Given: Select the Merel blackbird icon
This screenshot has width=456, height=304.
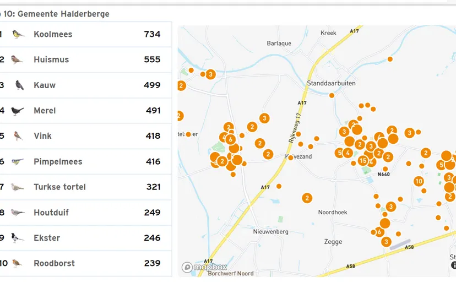Looking at the screenshot, I should [18, 111].
